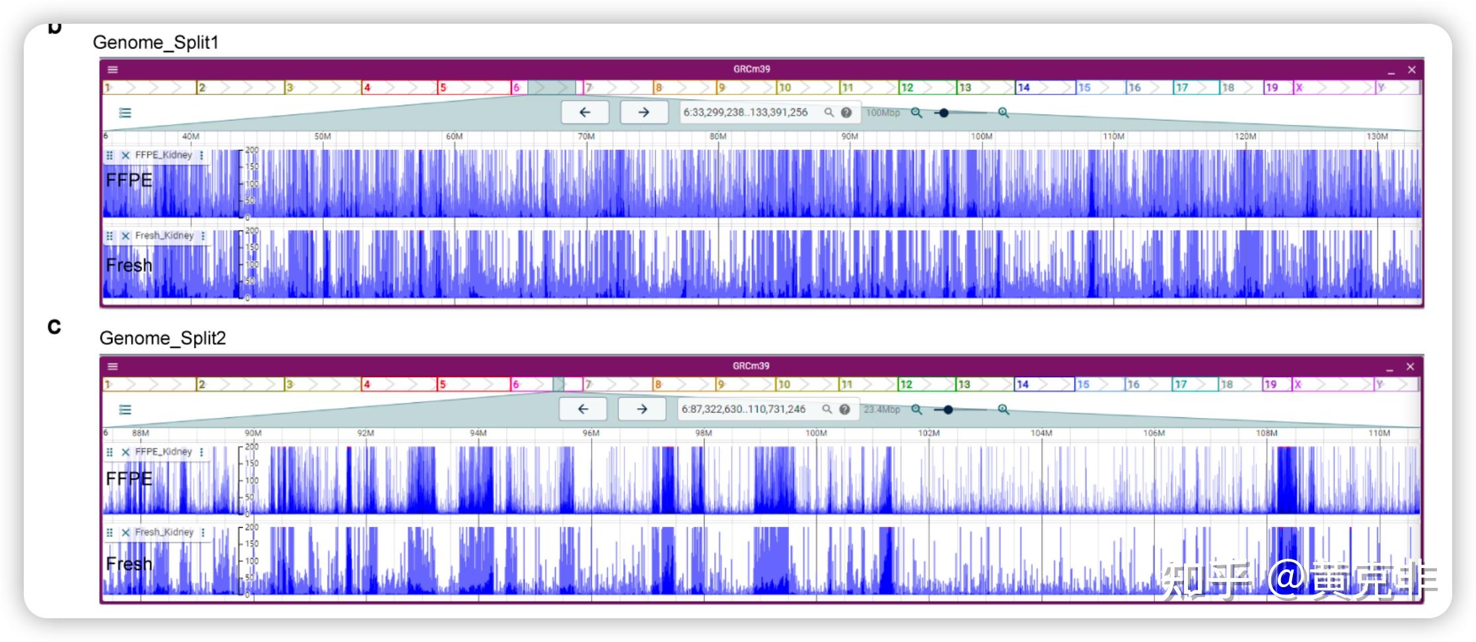This screenshot has width=1476, height=642.
Task: Click the drag handle of the FFPE_Kidney track
Action: [110, 155]
